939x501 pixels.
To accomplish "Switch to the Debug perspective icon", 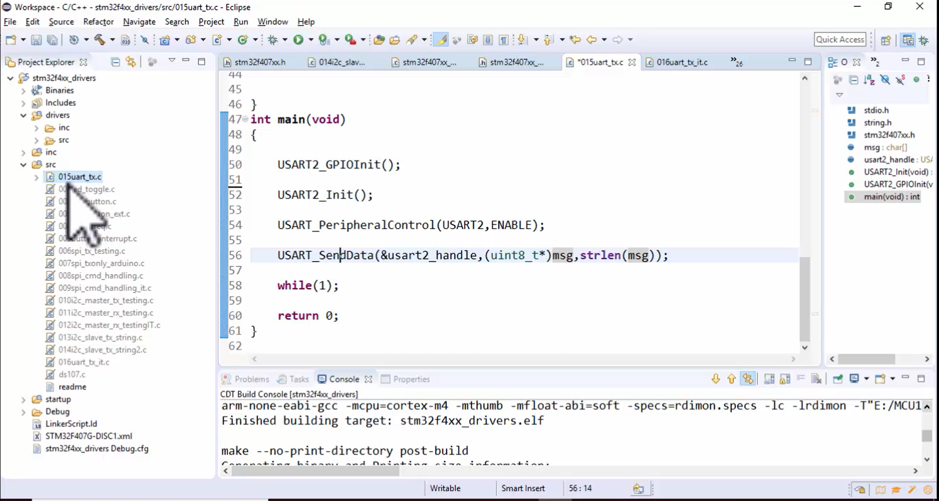I will point(924,40).
